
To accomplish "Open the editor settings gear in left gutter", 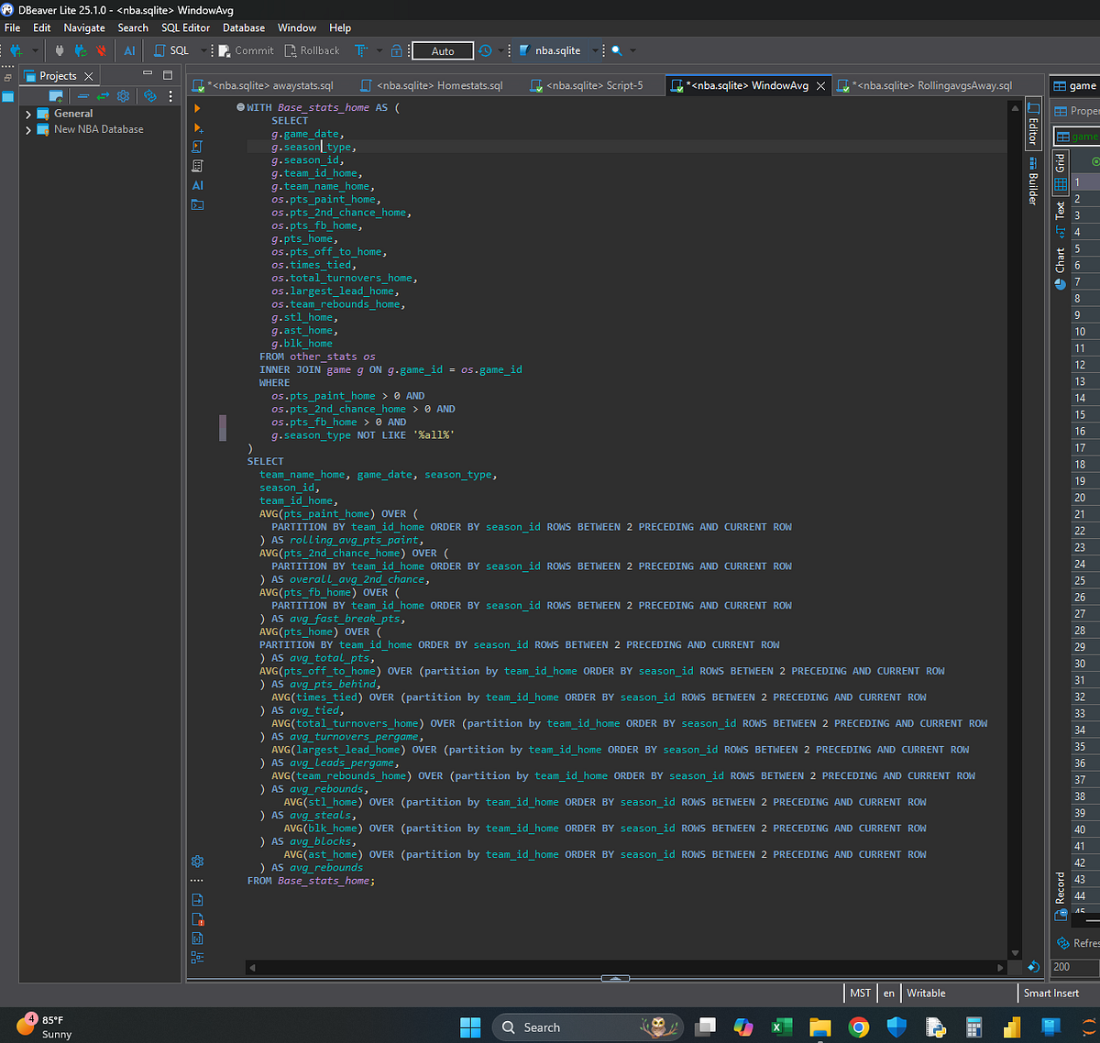I will [197, 862].
